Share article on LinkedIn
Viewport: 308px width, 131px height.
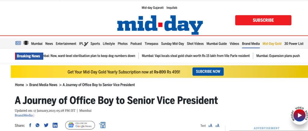[55, 125]
